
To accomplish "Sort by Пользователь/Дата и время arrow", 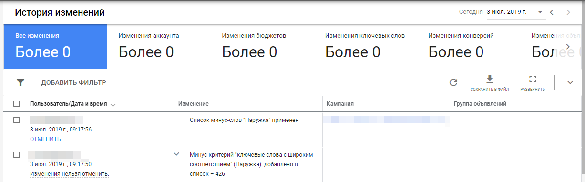I will 113,104.
